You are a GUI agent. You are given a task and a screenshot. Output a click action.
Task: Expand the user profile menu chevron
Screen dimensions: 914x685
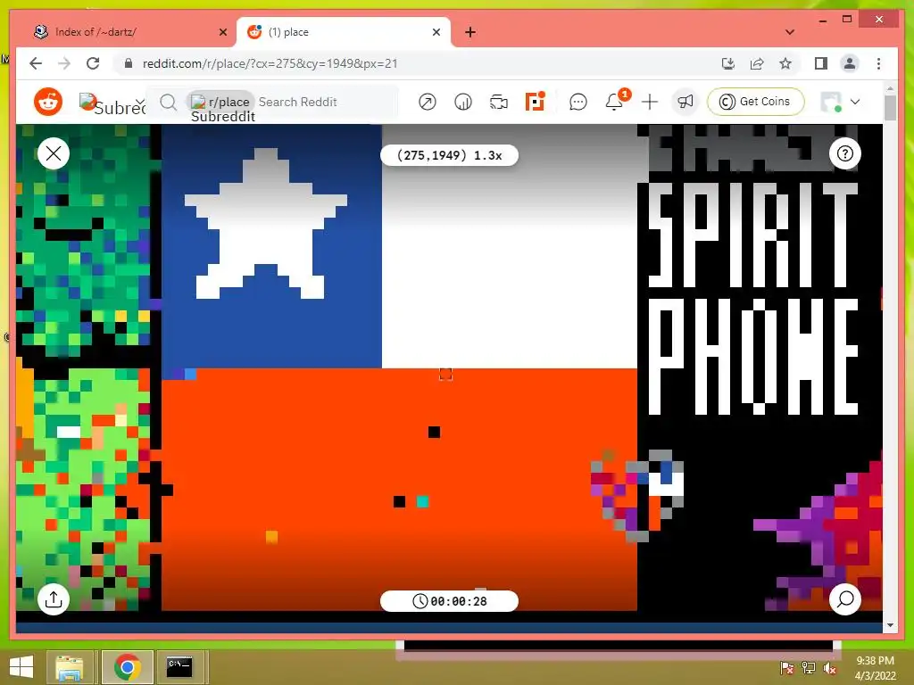[855, 102]
